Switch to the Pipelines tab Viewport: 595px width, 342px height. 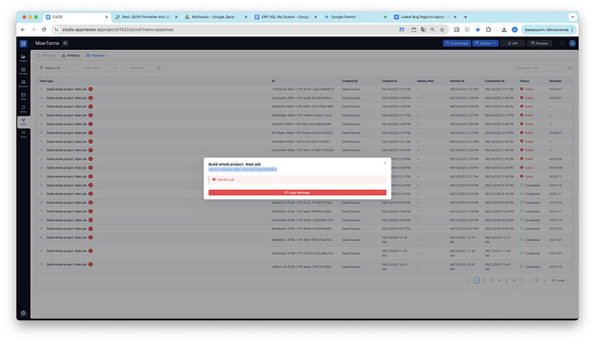click(x=95, y=55)
